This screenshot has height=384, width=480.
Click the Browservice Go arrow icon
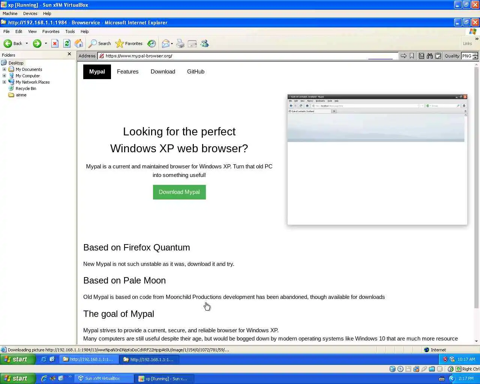coord(403,56)
